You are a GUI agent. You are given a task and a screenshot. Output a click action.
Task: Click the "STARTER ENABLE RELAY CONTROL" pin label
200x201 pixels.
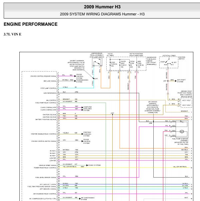click(44, 134)
